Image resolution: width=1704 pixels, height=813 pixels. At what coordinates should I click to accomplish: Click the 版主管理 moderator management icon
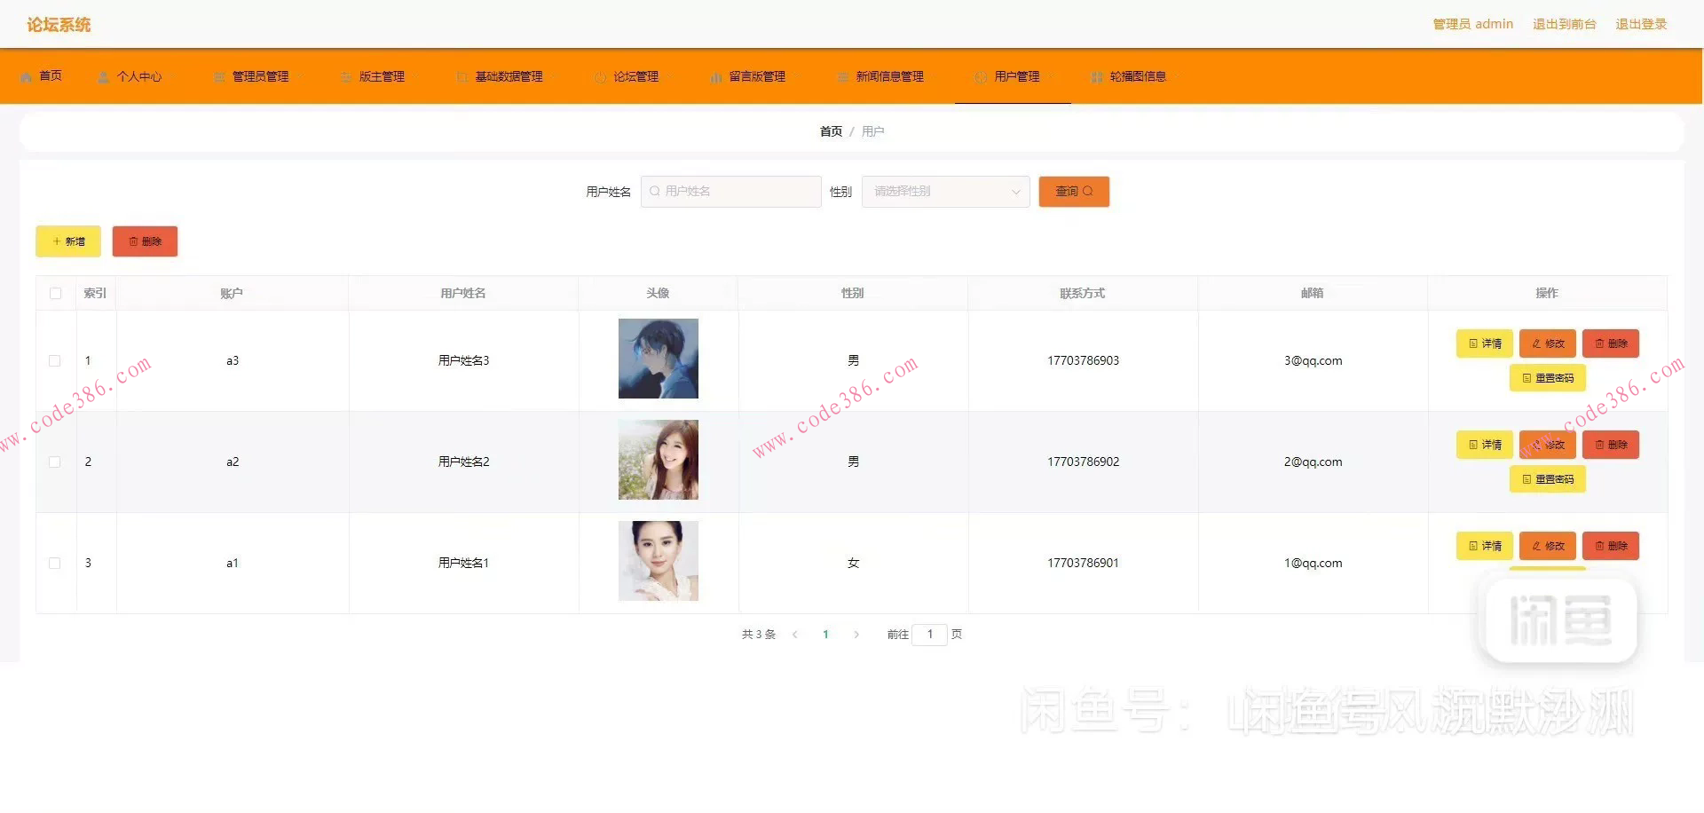[345, 76]
